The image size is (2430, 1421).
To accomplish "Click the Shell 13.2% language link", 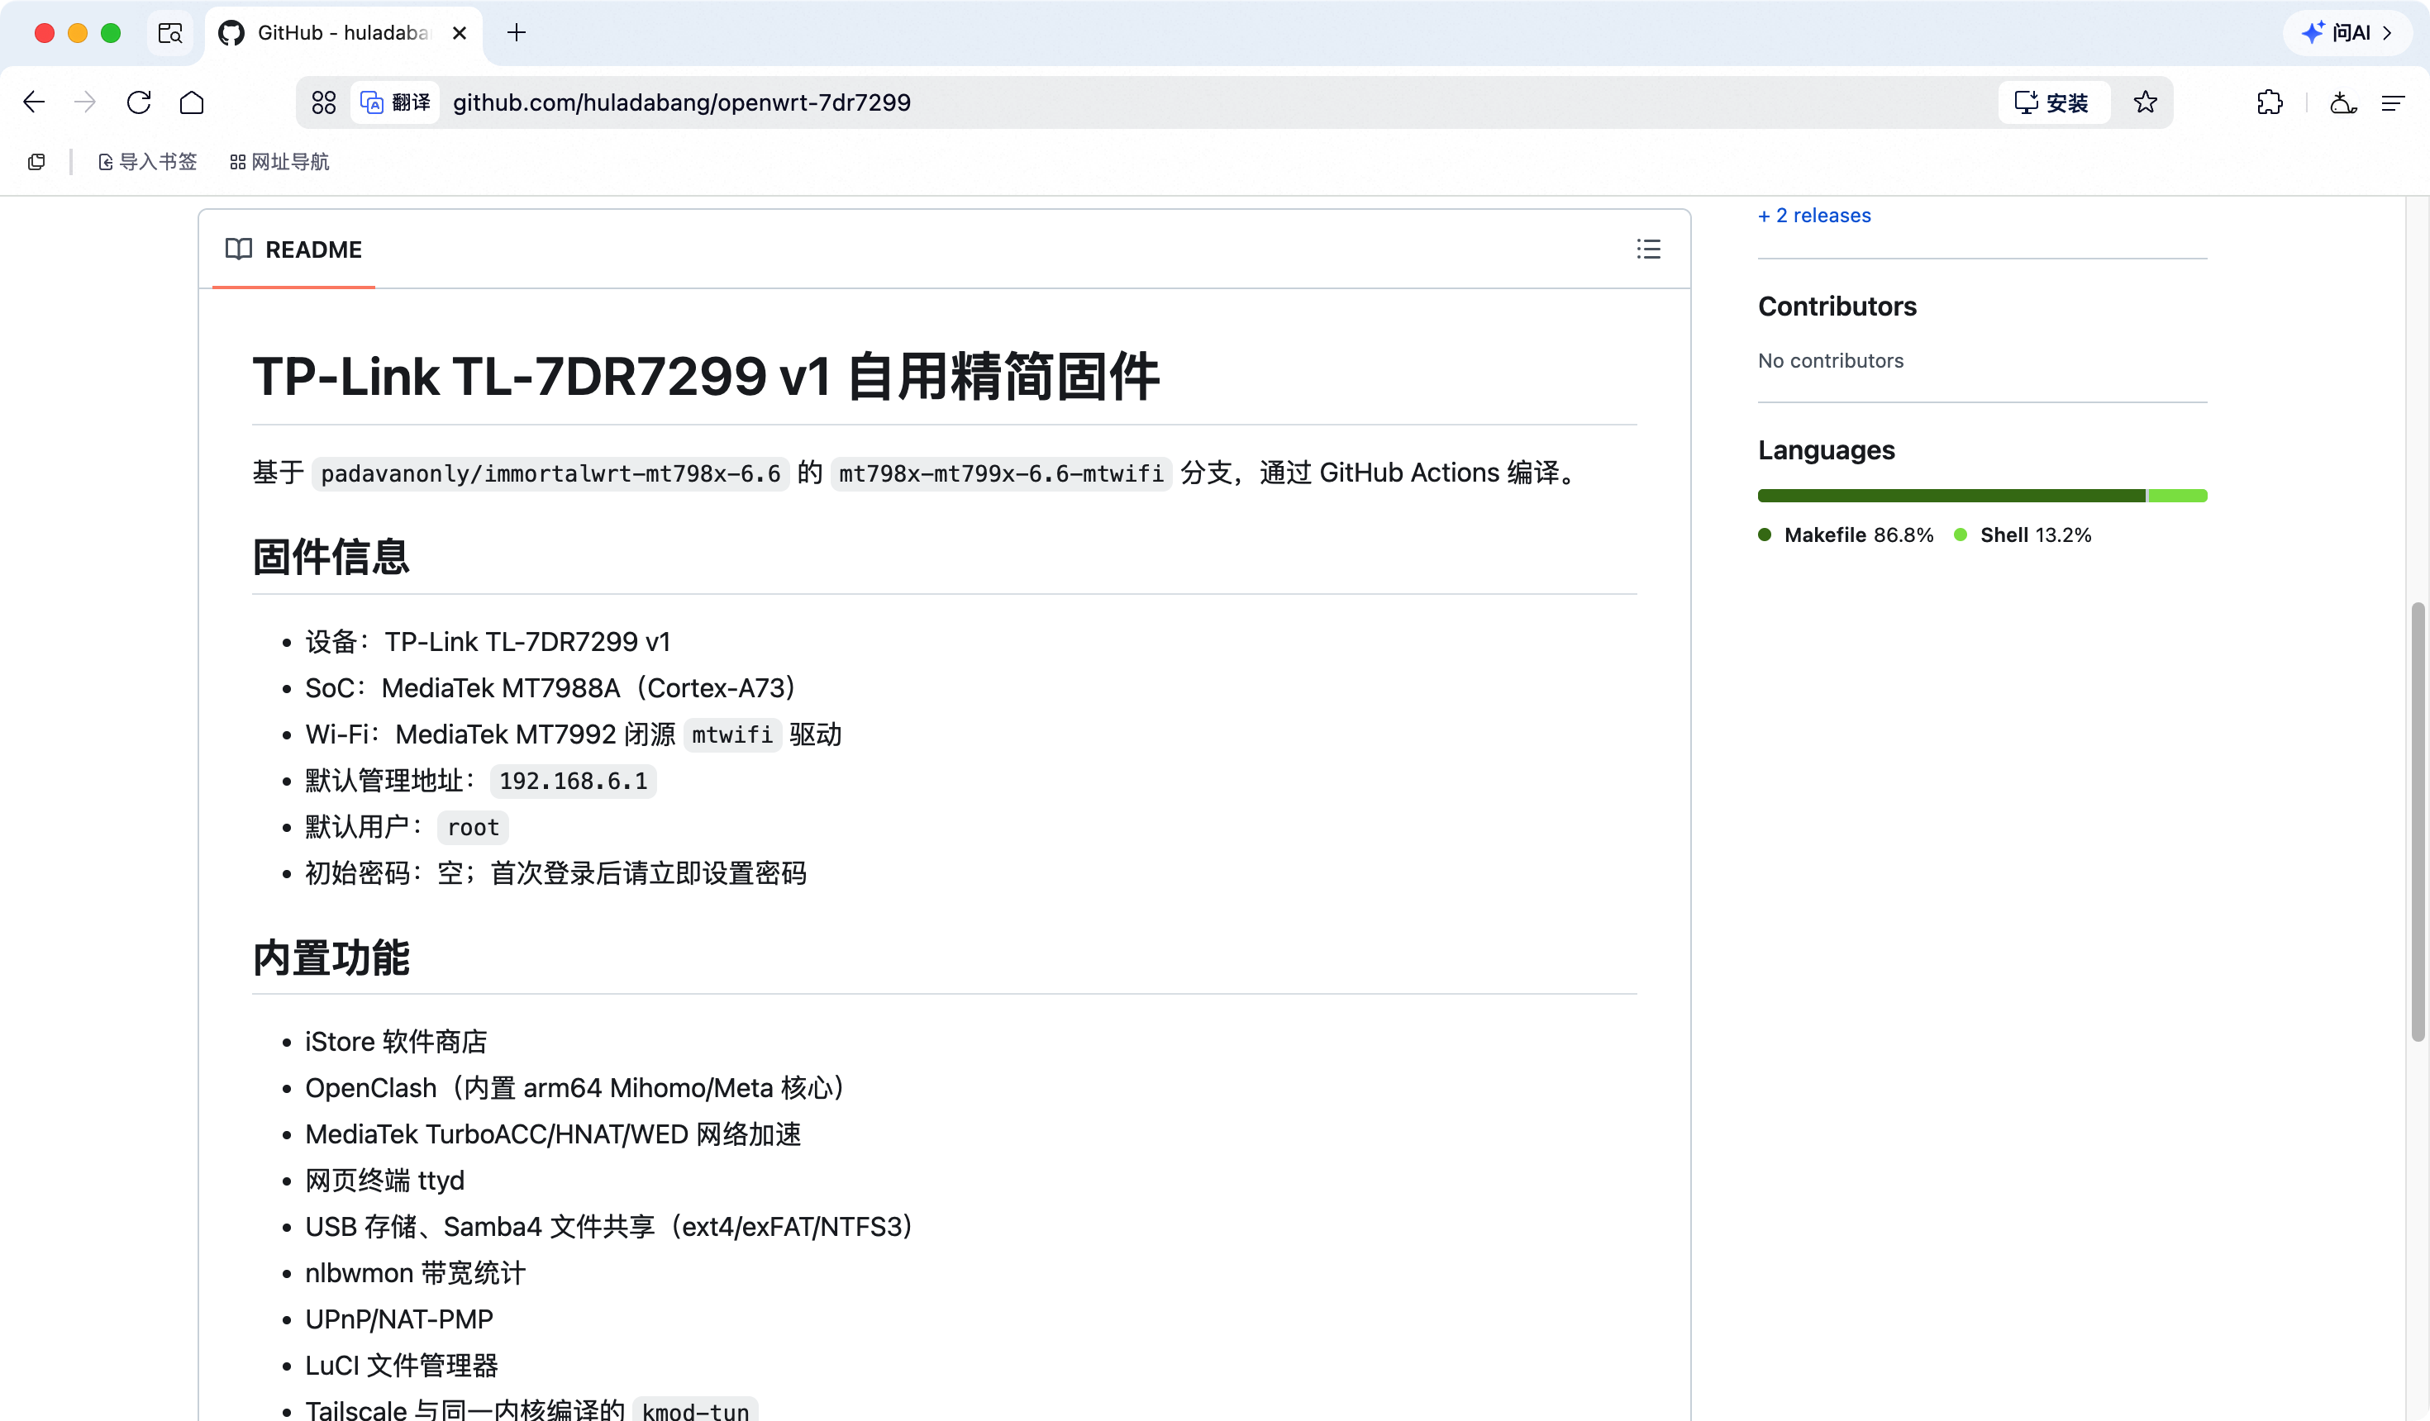I will (2023, 535).
